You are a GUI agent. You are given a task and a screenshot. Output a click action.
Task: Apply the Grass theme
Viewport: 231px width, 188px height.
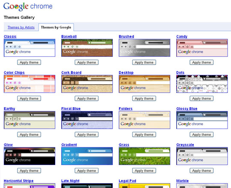point(144,170)
